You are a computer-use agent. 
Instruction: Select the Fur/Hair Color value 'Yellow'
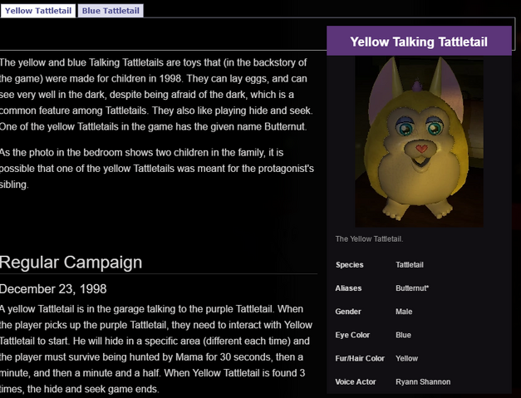[x=406, y=358]
